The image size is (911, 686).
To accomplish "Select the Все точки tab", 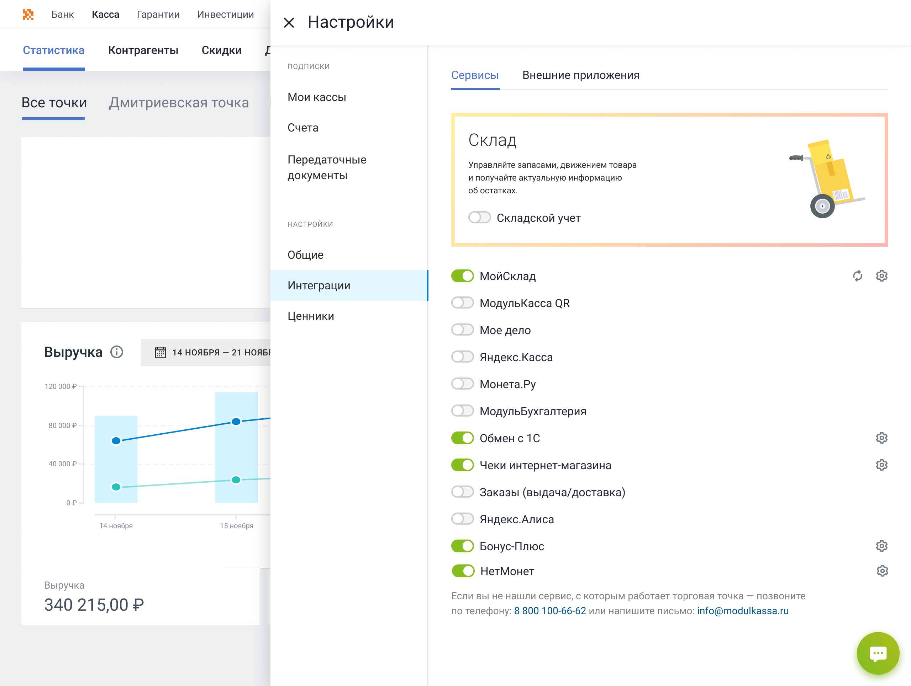I will tap(54, 103).
